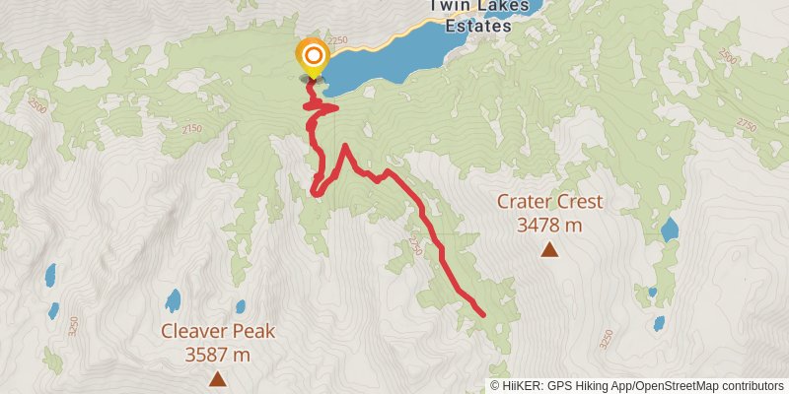Click the small lake directly above Cleaver Peak label
The height and width of the screenshot is (394, 789).
pos(174,300)
